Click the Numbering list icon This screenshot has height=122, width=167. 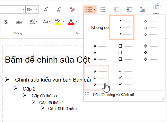102,9
